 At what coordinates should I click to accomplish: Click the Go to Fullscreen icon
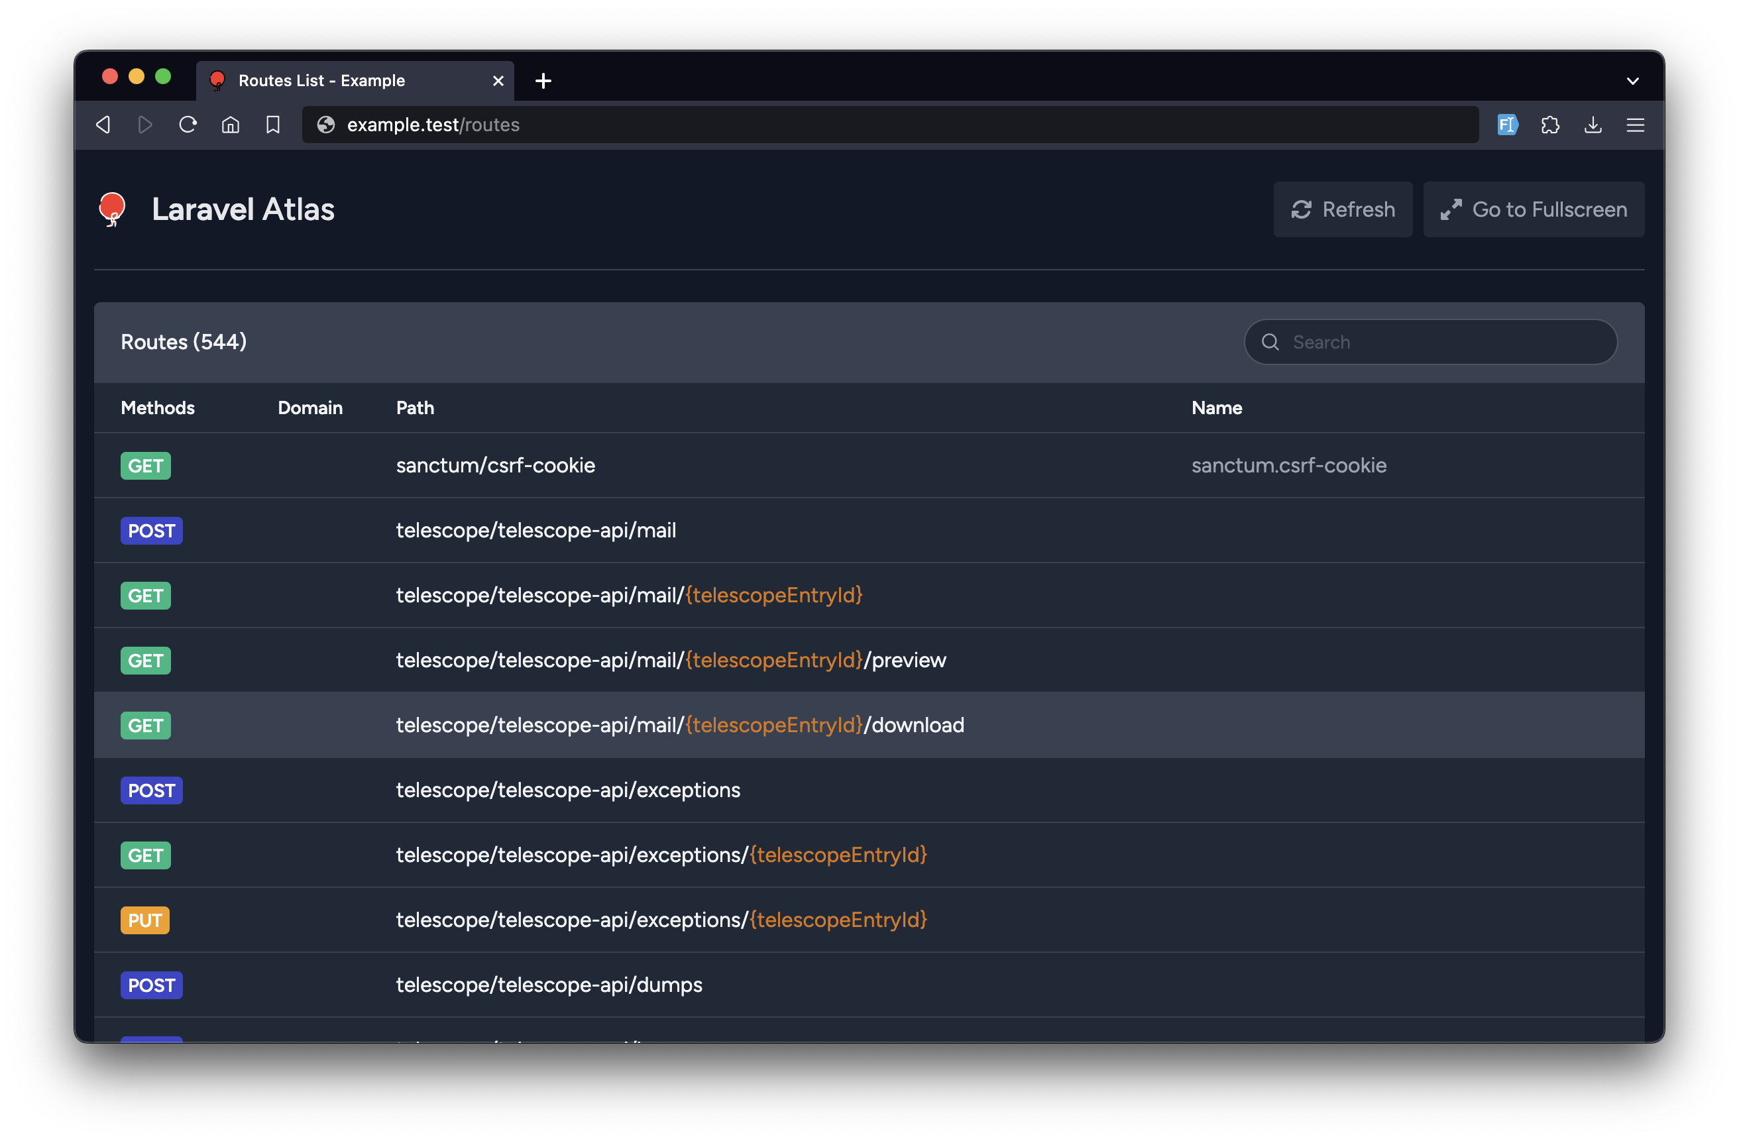(1450, 209)
